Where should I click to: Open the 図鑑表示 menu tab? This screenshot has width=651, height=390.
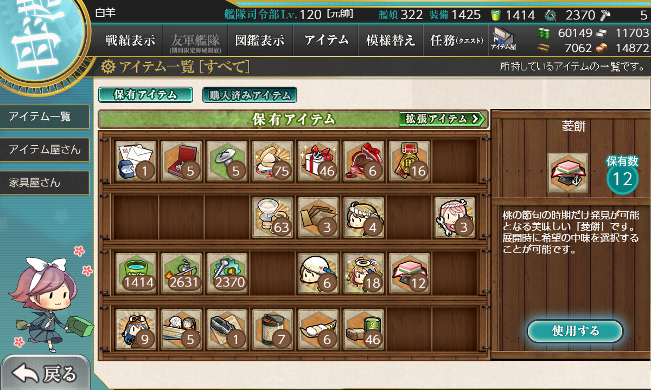coord(260,40)
